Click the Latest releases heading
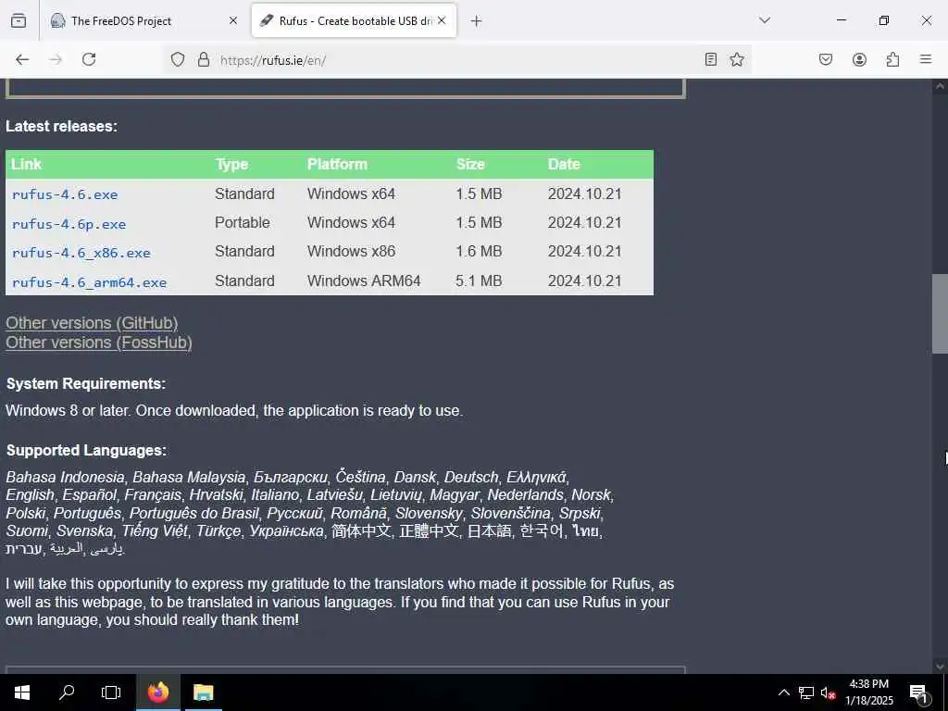The width and height of the screenshot is (948, 711). [62, 126]
